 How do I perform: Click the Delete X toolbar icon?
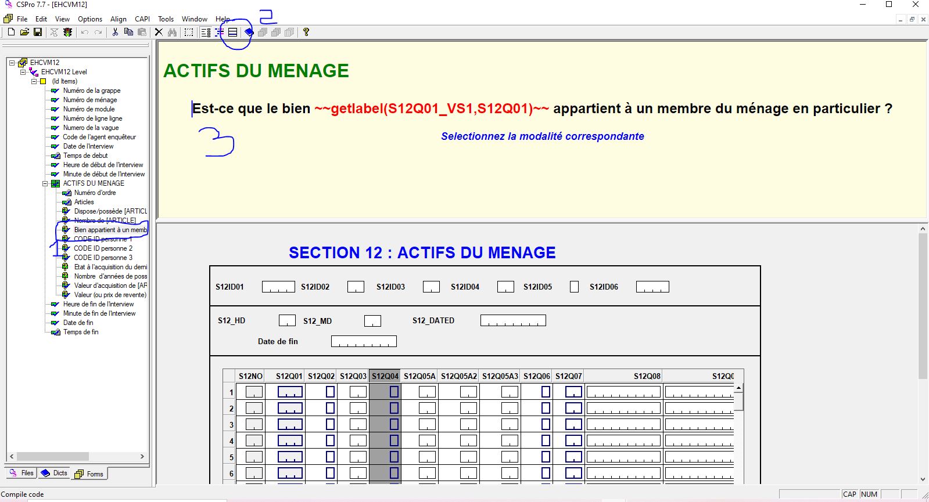pos(159,32)
